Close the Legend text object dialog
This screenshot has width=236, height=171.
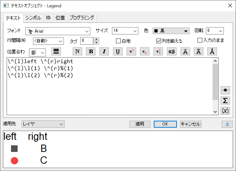coord(230,6)
